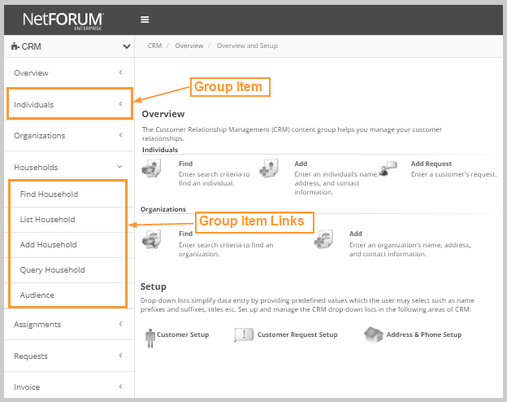
Task: Click Add Request link
Action: click(431, 164)
